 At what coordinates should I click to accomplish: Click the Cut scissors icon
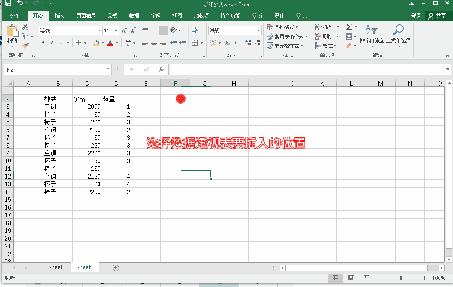click(x=25, y=27)
